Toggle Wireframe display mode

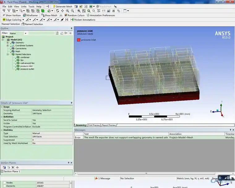coord(30,15)
